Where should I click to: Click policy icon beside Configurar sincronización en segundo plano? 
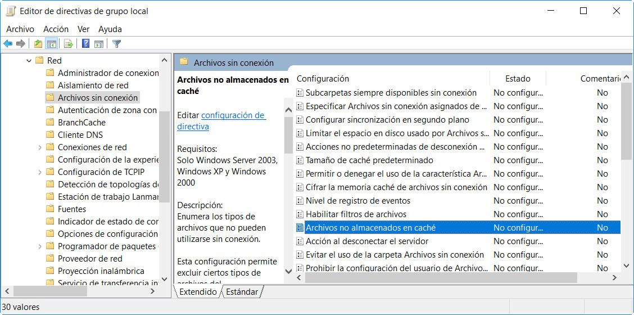click(300, 120)
